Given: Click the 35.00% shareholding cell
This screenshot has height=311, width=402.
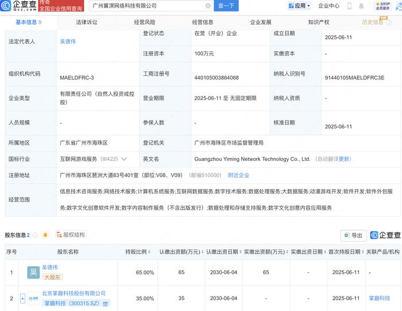Looking at the screenshot, I should click(x=145, y=299).
